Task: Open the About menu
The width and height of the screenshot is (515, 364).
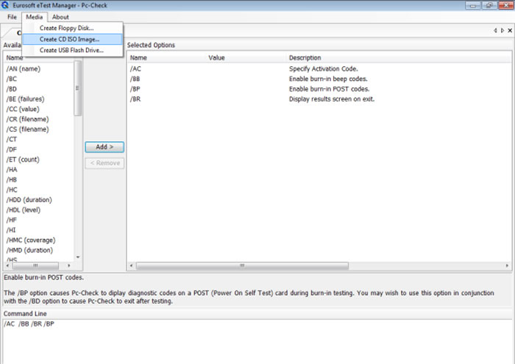Action: coord(60,17)
